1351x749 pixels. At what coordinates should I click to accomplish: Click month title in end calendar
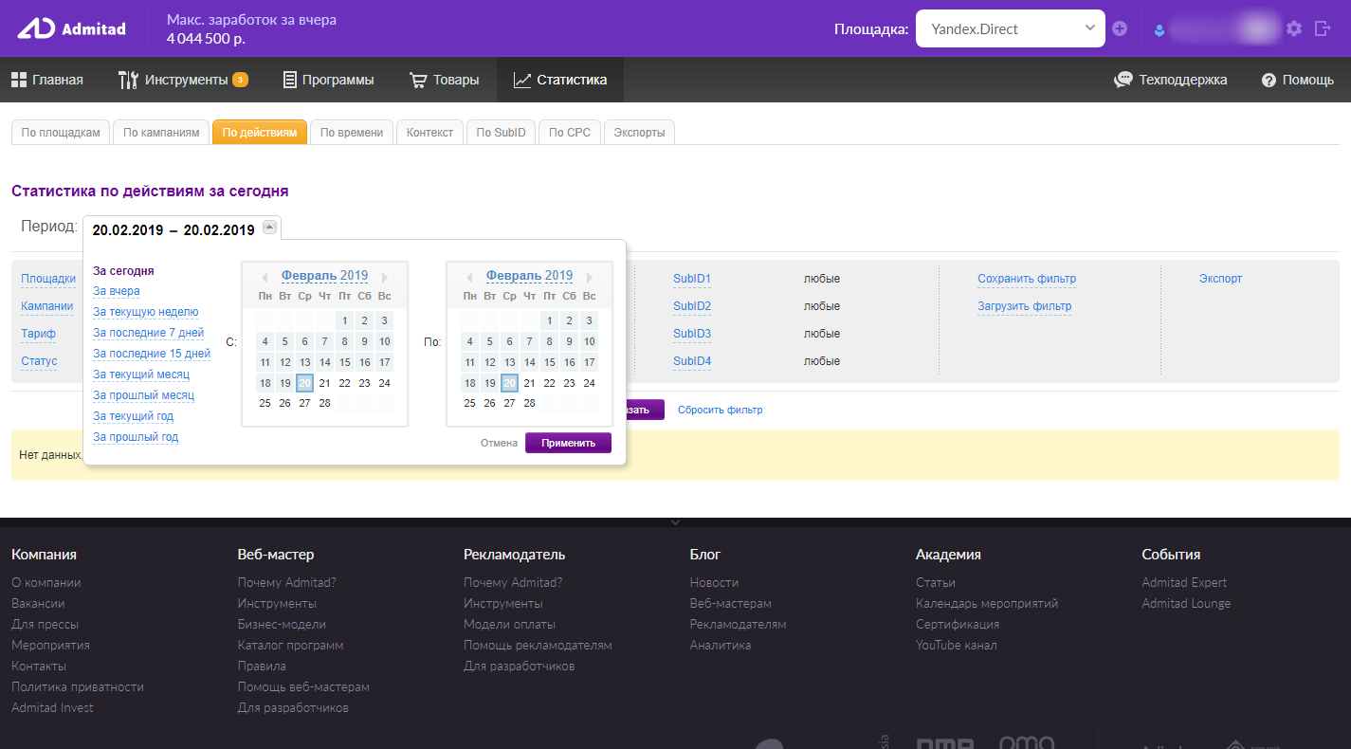pos(529,276)
